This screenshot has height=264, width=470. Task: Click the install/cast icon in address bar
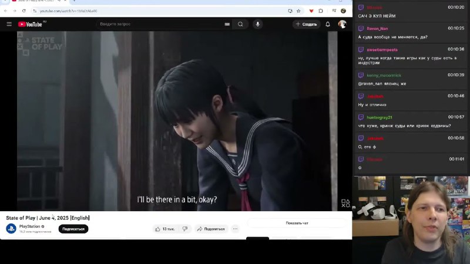pyautogui.click(x=290, y=11)
